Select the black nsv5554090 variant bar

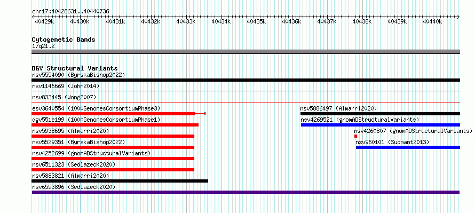pyautogui.click(x=246, y=80)
